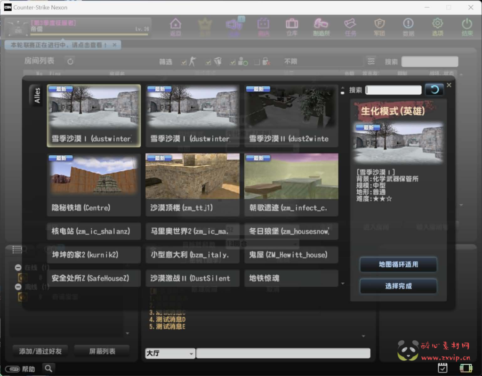
Task: Click the player avatar at top left
Action: coord(18,28)
